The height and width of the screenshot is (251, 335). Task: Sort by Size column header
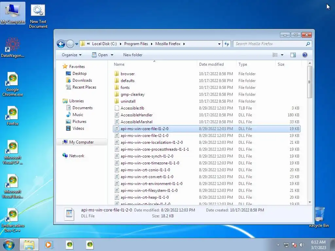pyautogui.click(x=281, y=64)
